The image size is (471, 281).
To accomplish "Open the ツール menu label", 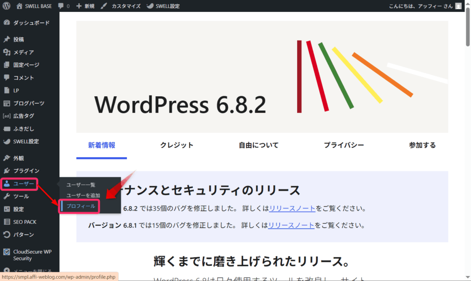I will pos(21,196).
